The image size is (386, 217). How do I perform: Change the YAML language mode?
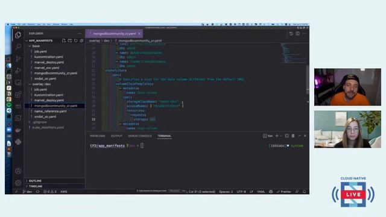click(261, 192)
